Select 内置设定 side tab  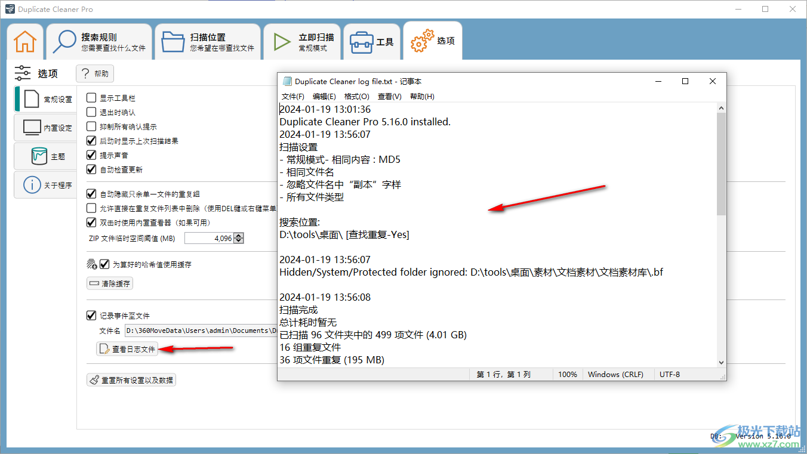click(46, 128)
